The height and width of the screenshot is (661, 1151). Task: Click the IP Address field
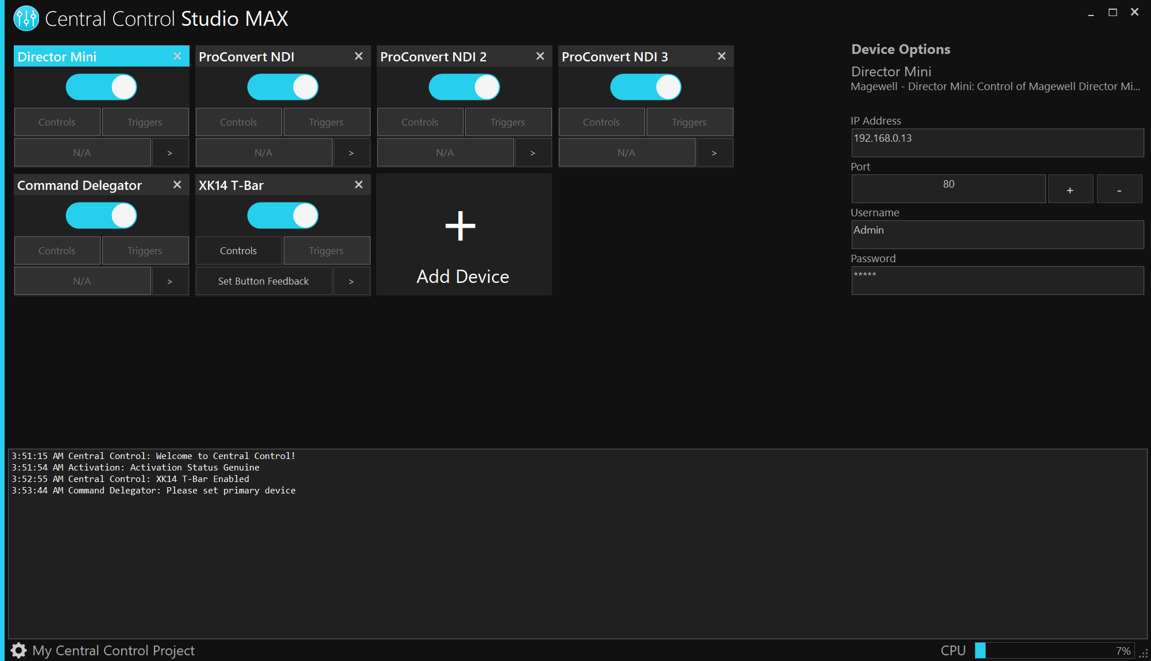997,143
